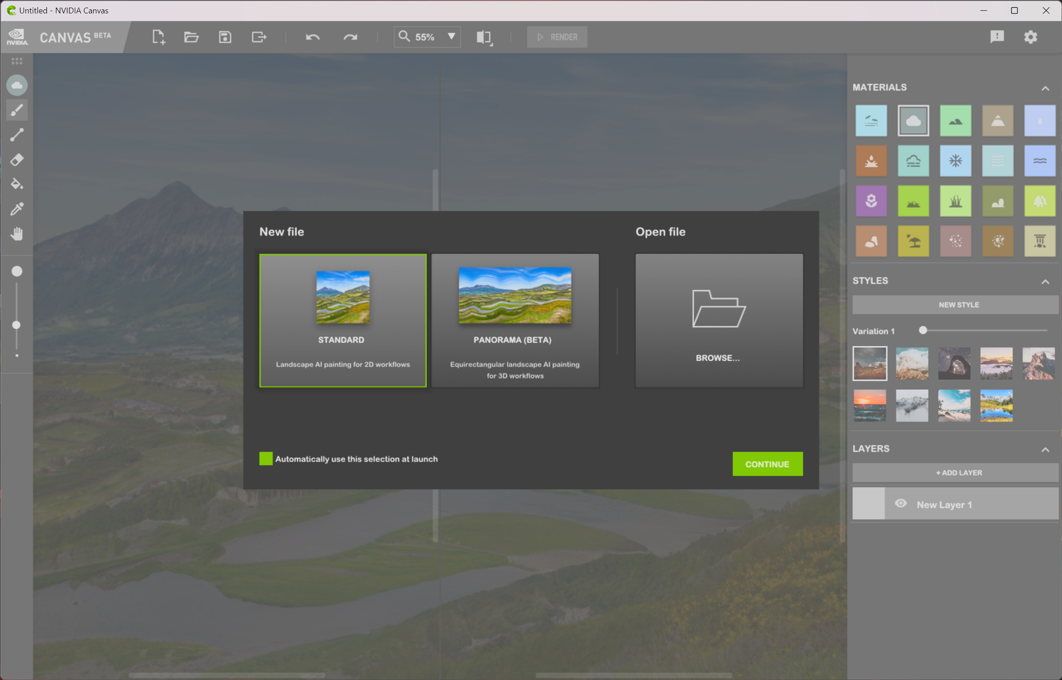This screenshot has height=680, width=1062.
Task: Select the Hand pan tool
Action: tap(17, 234)
